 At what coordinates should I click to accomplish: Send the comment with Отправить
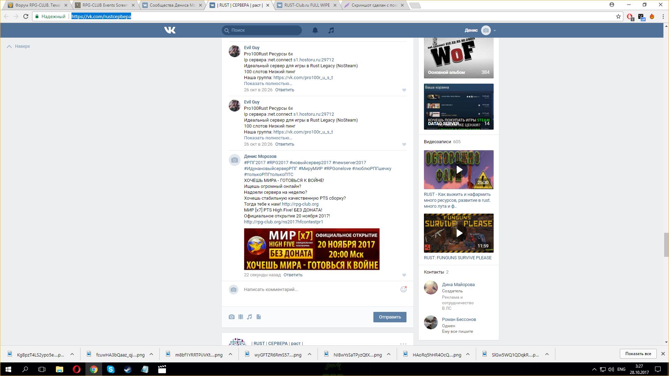pyautogui.click(x=390, y=317)
